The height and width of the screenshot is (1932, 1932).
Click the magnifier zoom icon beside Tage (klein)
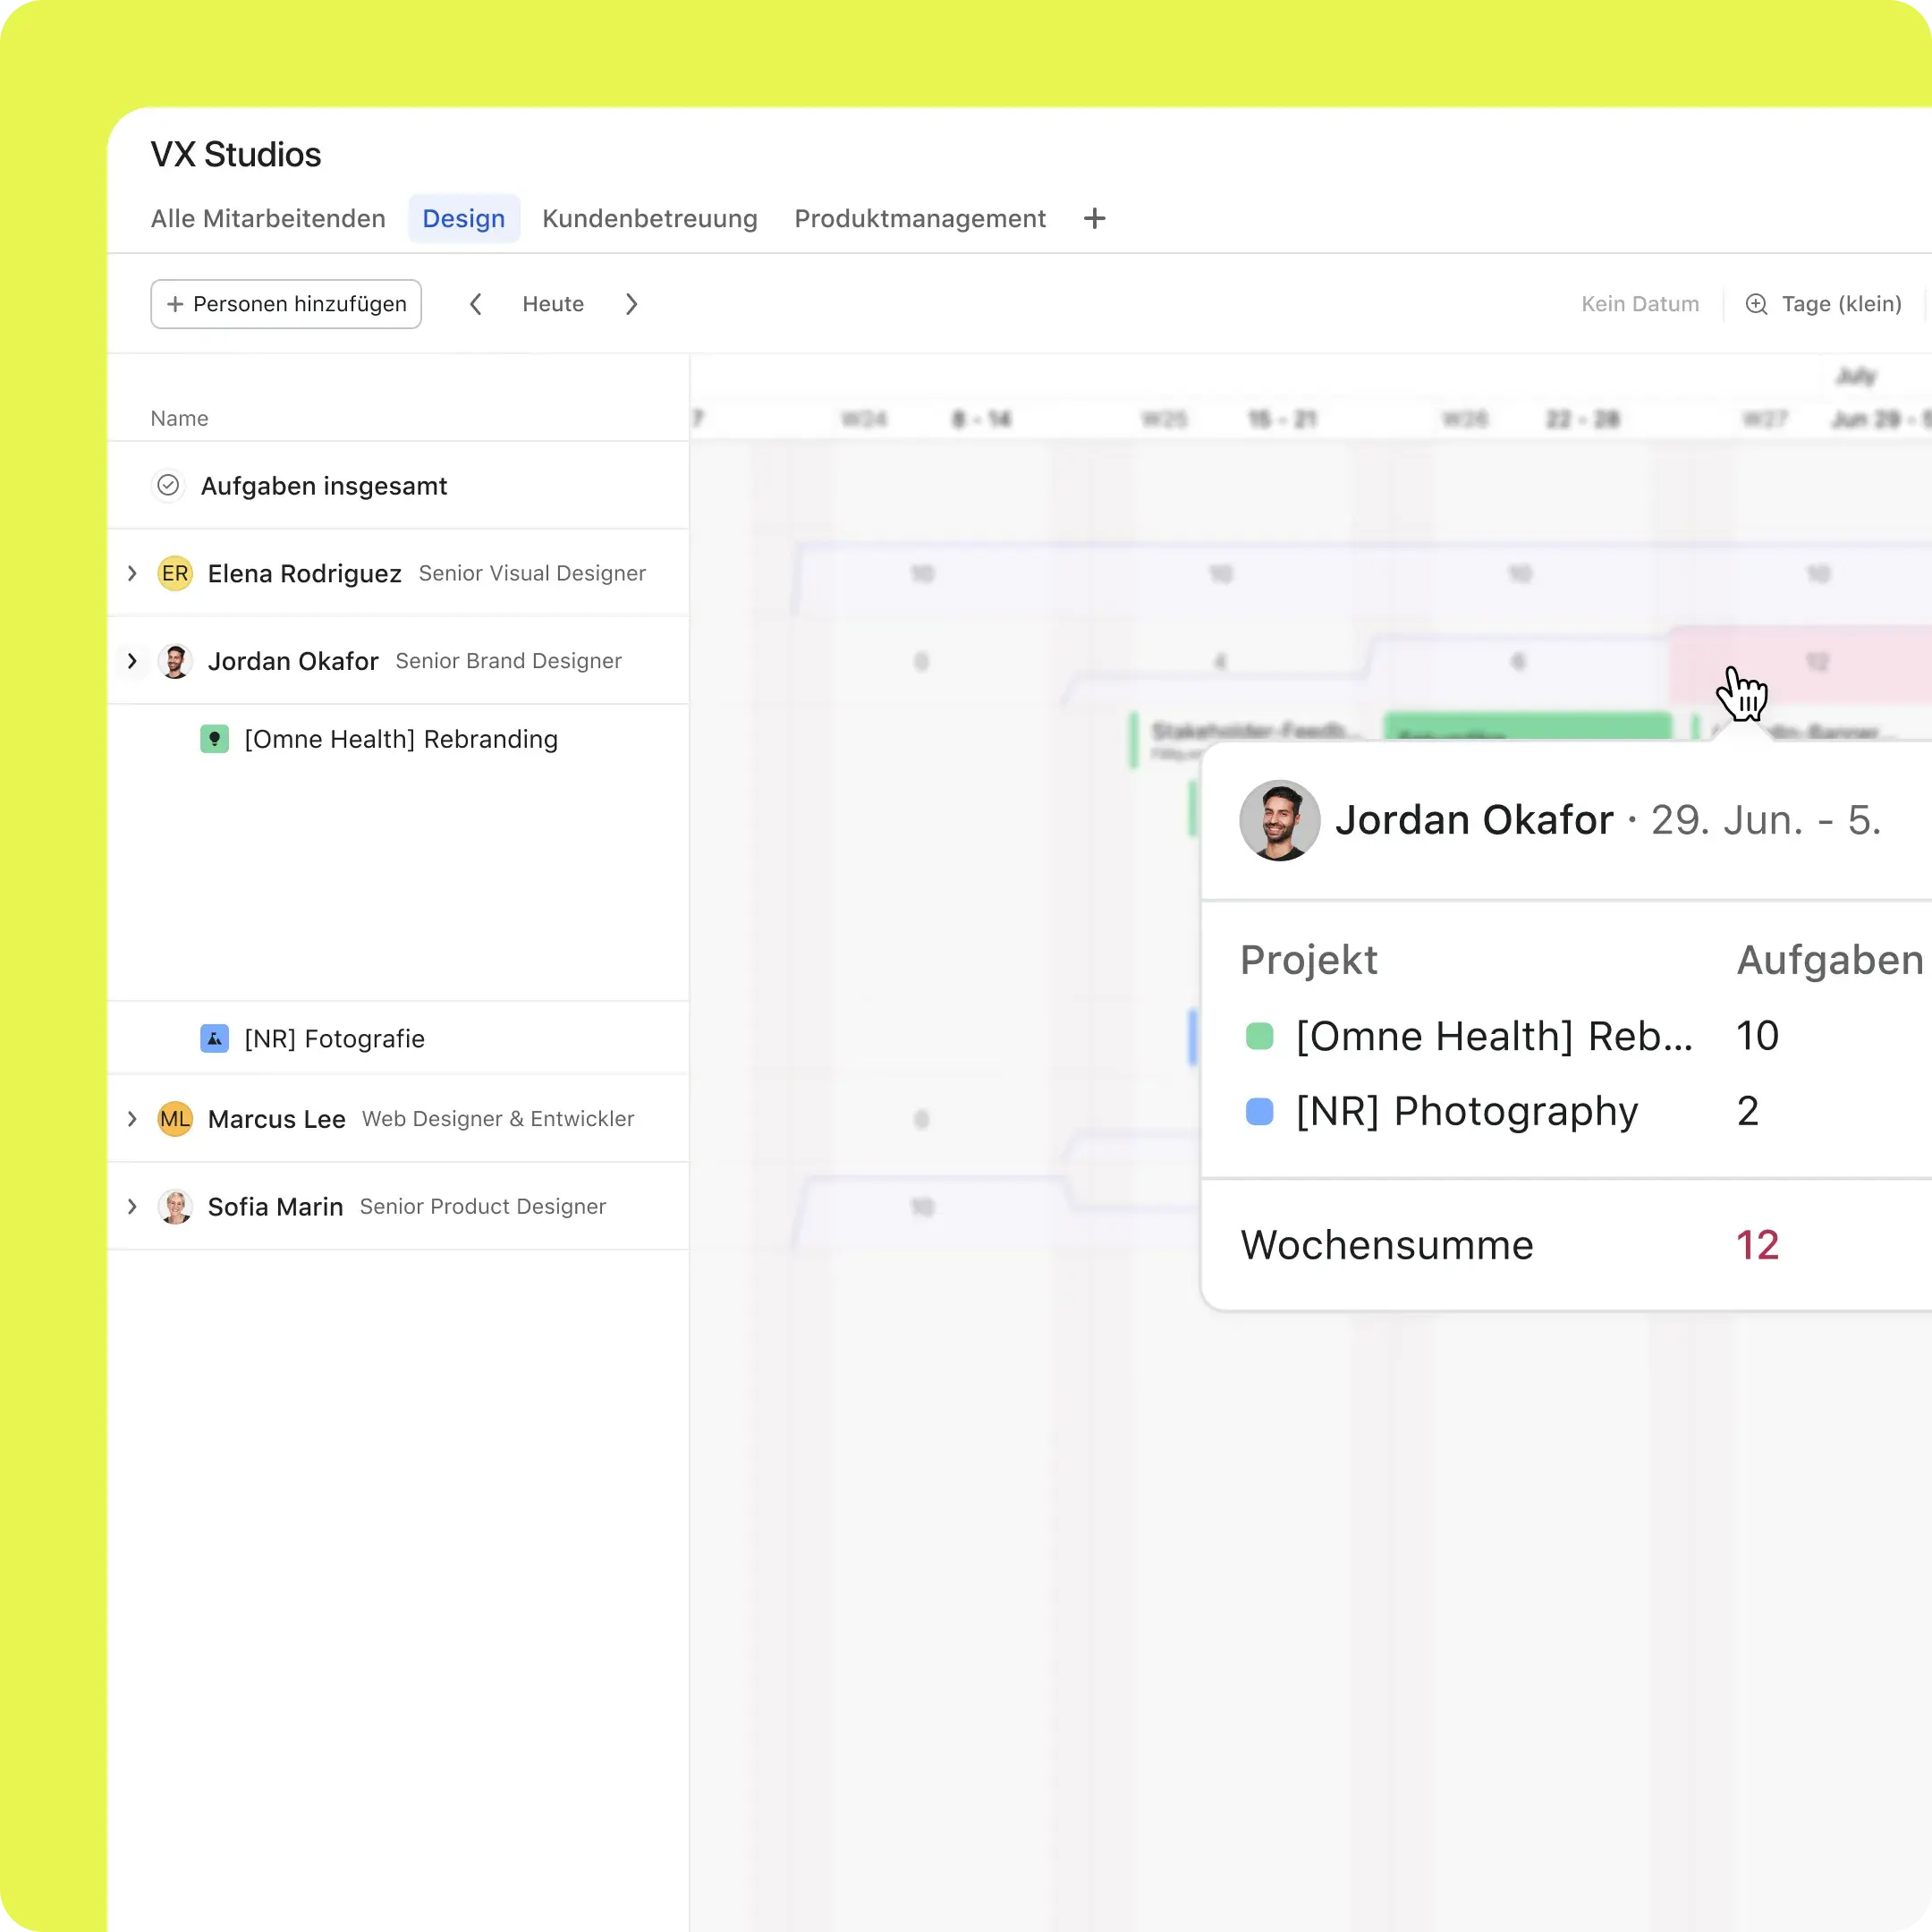1756,304
